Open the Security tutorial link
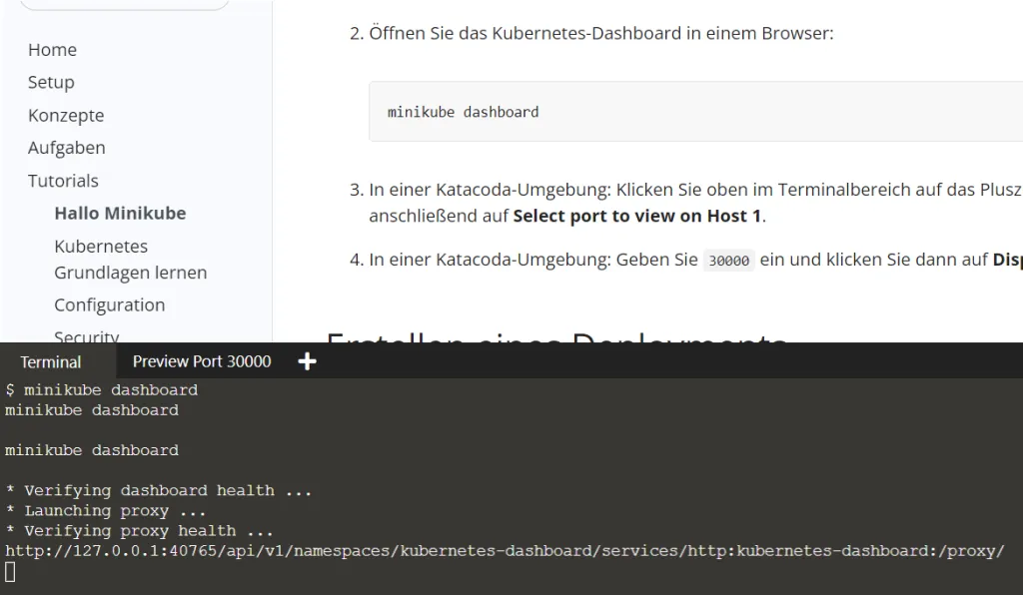1023x595 pixels. tap(87, 336)
